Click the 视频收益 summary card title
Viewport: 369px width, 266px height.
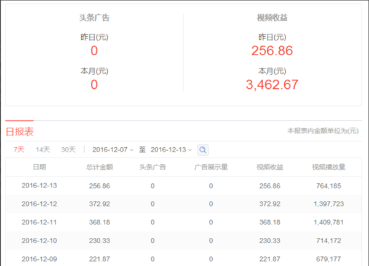click(272, 18)
